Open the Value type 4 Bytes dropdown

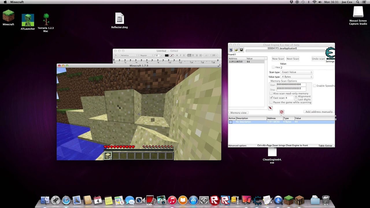tap(297, 77)
